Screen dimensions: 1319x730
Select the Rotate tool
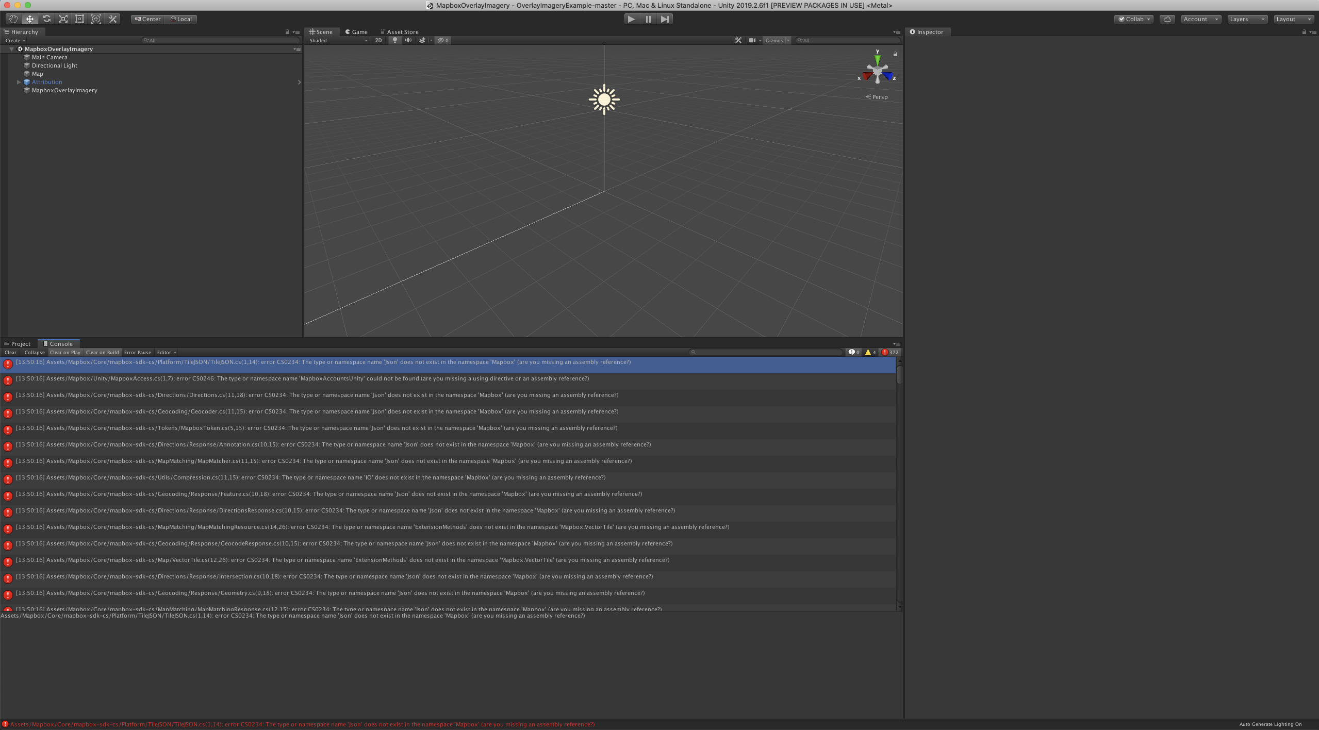coord(46,19)
